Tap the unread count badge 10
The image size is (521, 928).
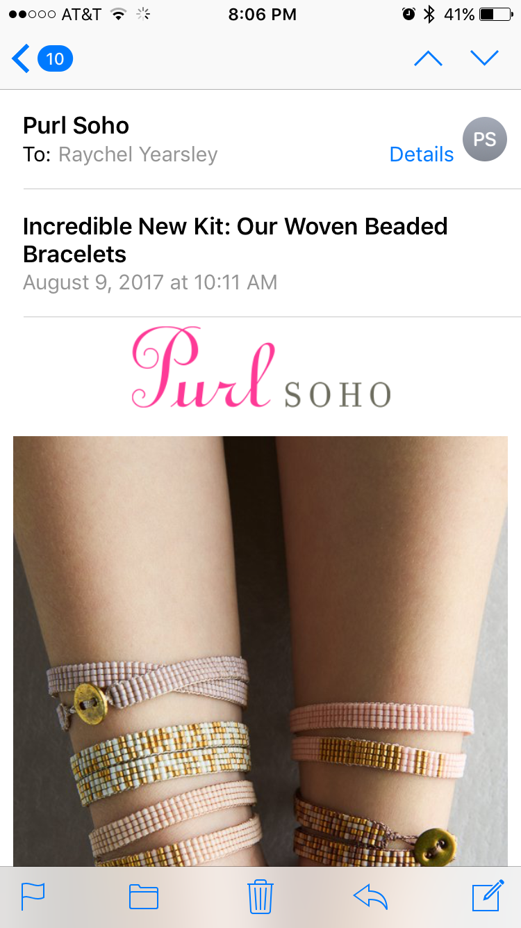click(x=55, y=58)
